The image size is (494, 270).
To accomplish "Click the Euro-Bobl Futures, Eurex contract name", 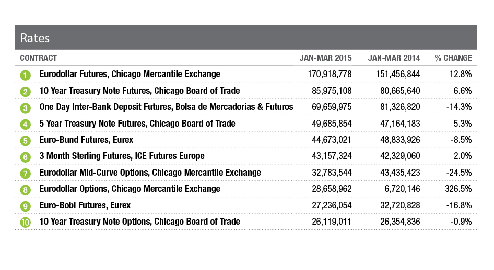I will (x=85, y=205).
